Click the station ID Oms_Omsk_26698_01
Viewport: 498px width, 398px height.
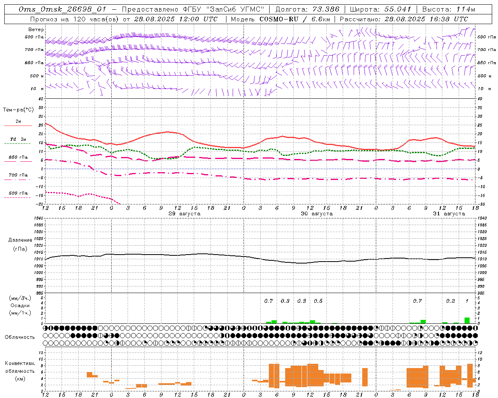pos(62,9)
